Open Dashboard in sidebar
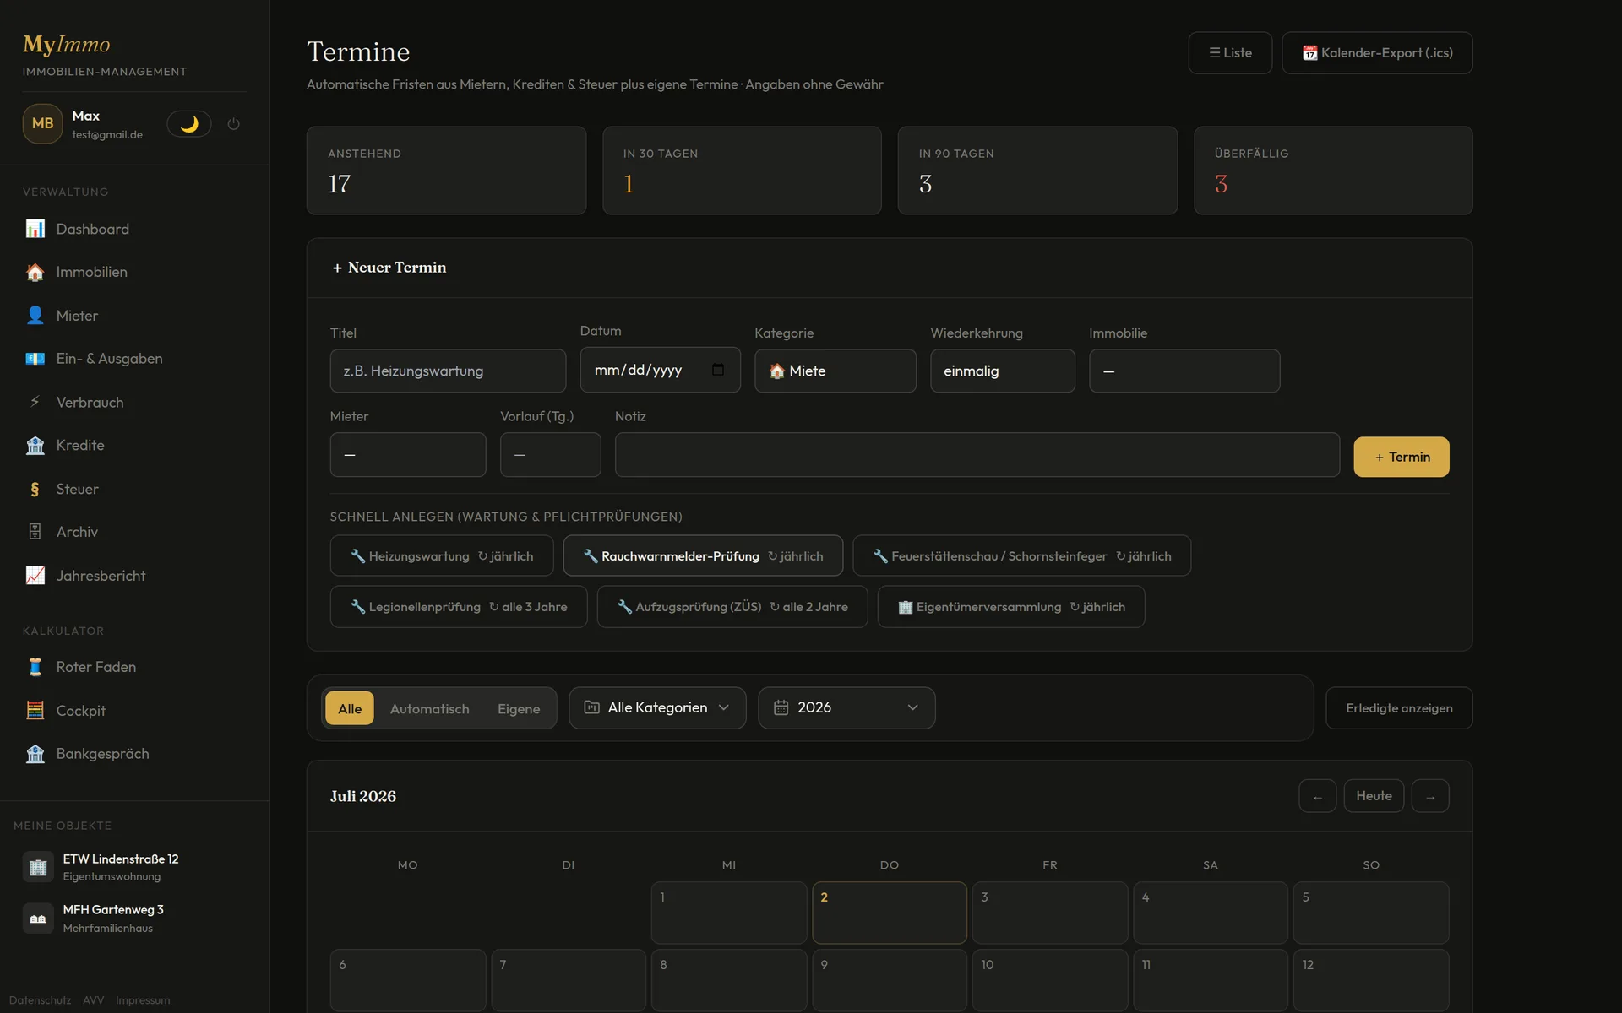Image resolution: width=1622 pixels, height=1013 pixels. pyautogui.click(x=134, y=229)
